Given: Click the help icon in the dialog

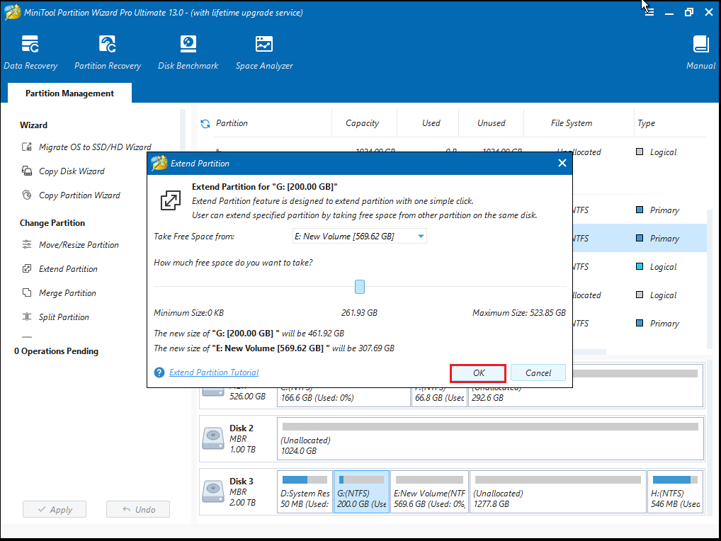Looking at the screenshot, I should (x=159, y=372).
